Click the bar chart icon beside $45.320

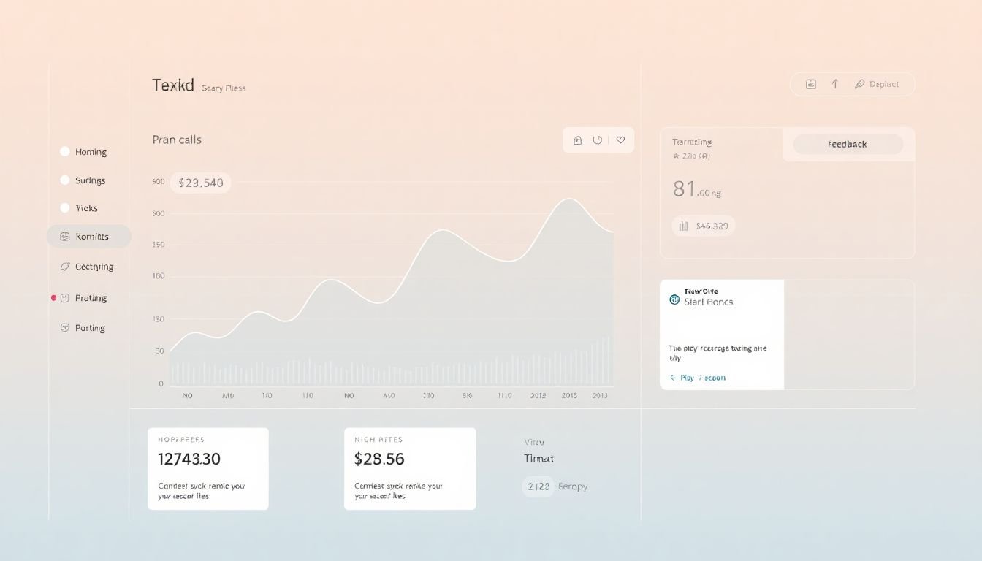(x=684, y=226)
